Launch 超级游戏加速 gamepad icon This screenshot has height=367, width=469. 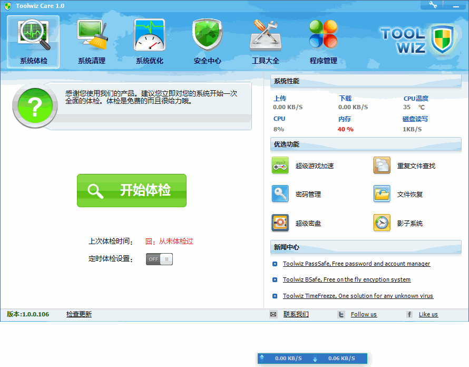280,166
